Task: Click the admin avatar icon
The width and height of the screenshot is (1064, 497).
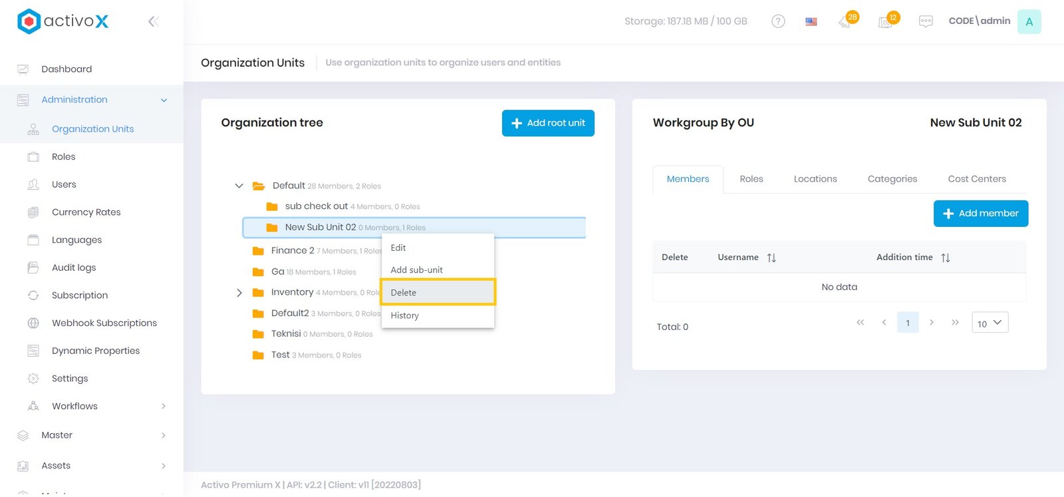Action: click(x=1029, y=21)
